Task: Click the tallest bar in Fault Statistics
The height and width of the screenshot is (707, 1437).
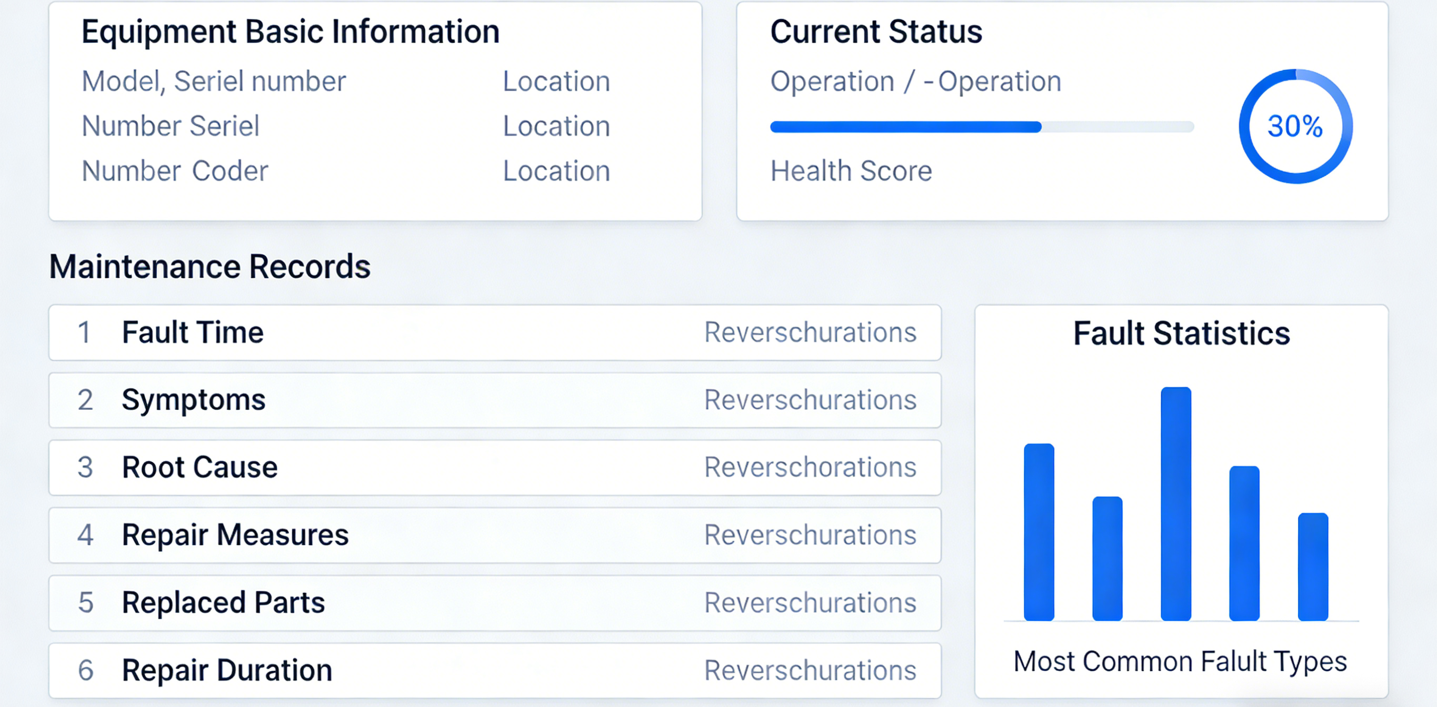Action: [1175, 503]
